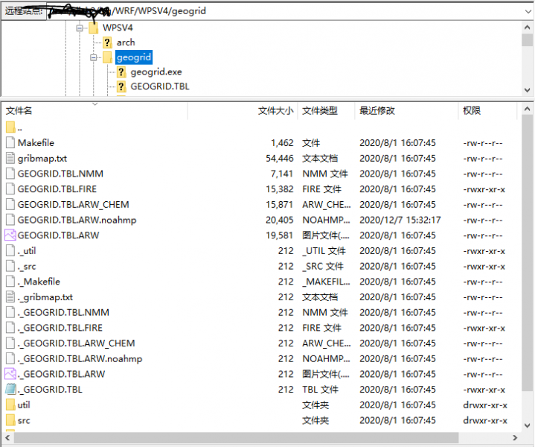Select the util folder icon
535x447 pixels.
(x=10, y=405)
